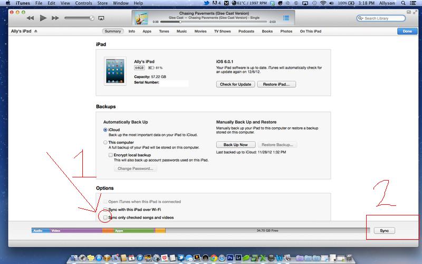Open the View menu

pyautogui.click(x=65, y=3)
